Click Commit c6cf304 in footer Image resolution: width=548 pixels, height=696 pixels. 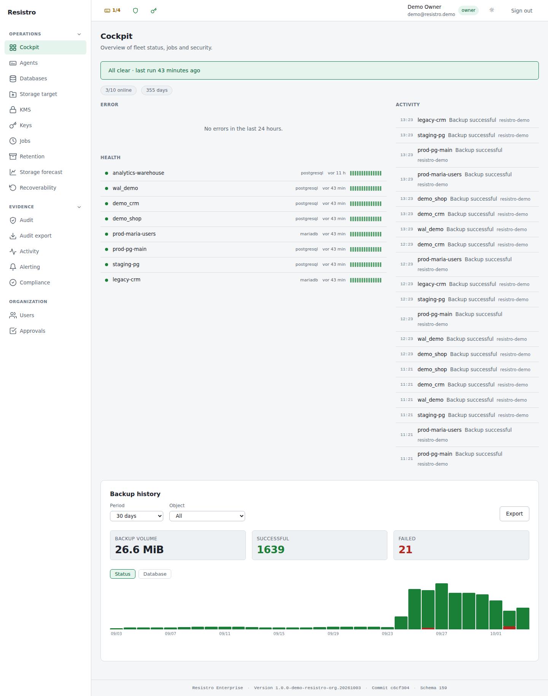click(x=390, y=688)
